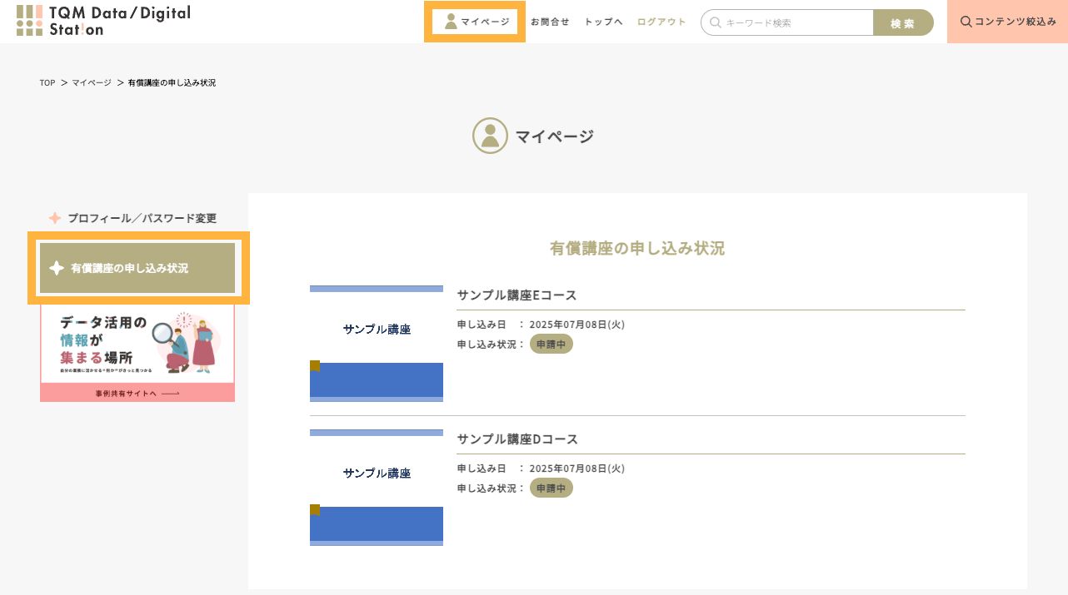Click the TQM Data/Digital Station logo

103,21
